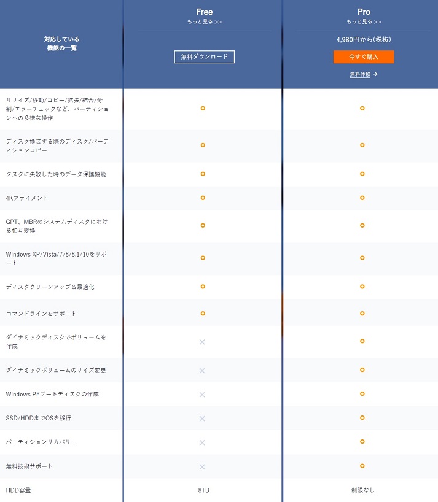Click Pro circle for パーティションリカバリー

tap(362, 442)
